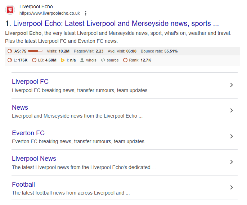Click the whois person icon

82,60
